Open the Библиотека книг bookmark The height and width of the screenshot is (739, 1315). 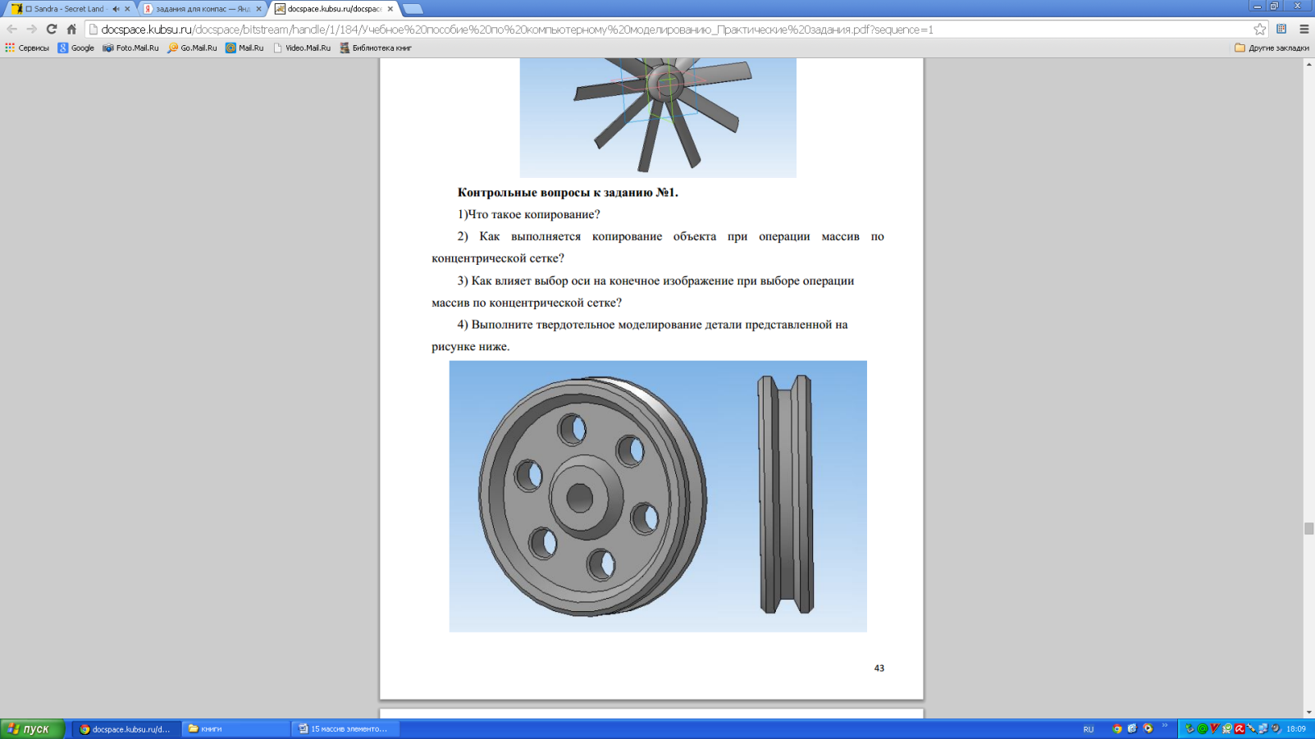[x=376, y=48]
